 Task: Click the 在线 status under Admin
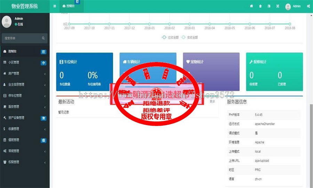[x=19, y=24]
